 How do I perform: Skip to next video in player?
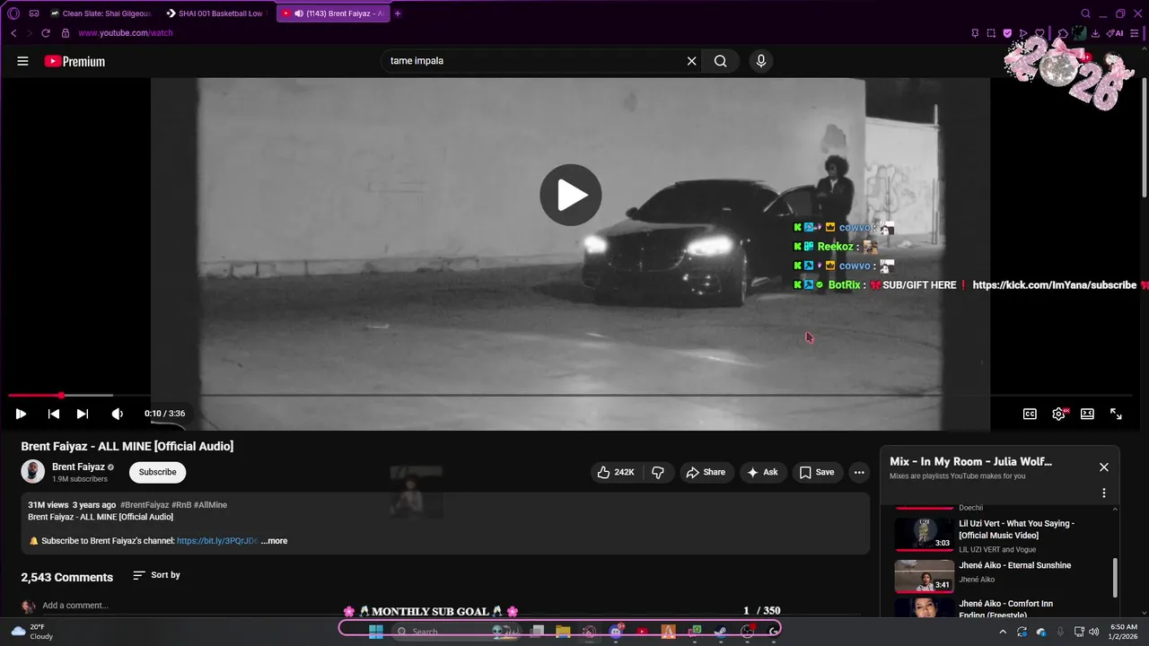coord(83,414)
